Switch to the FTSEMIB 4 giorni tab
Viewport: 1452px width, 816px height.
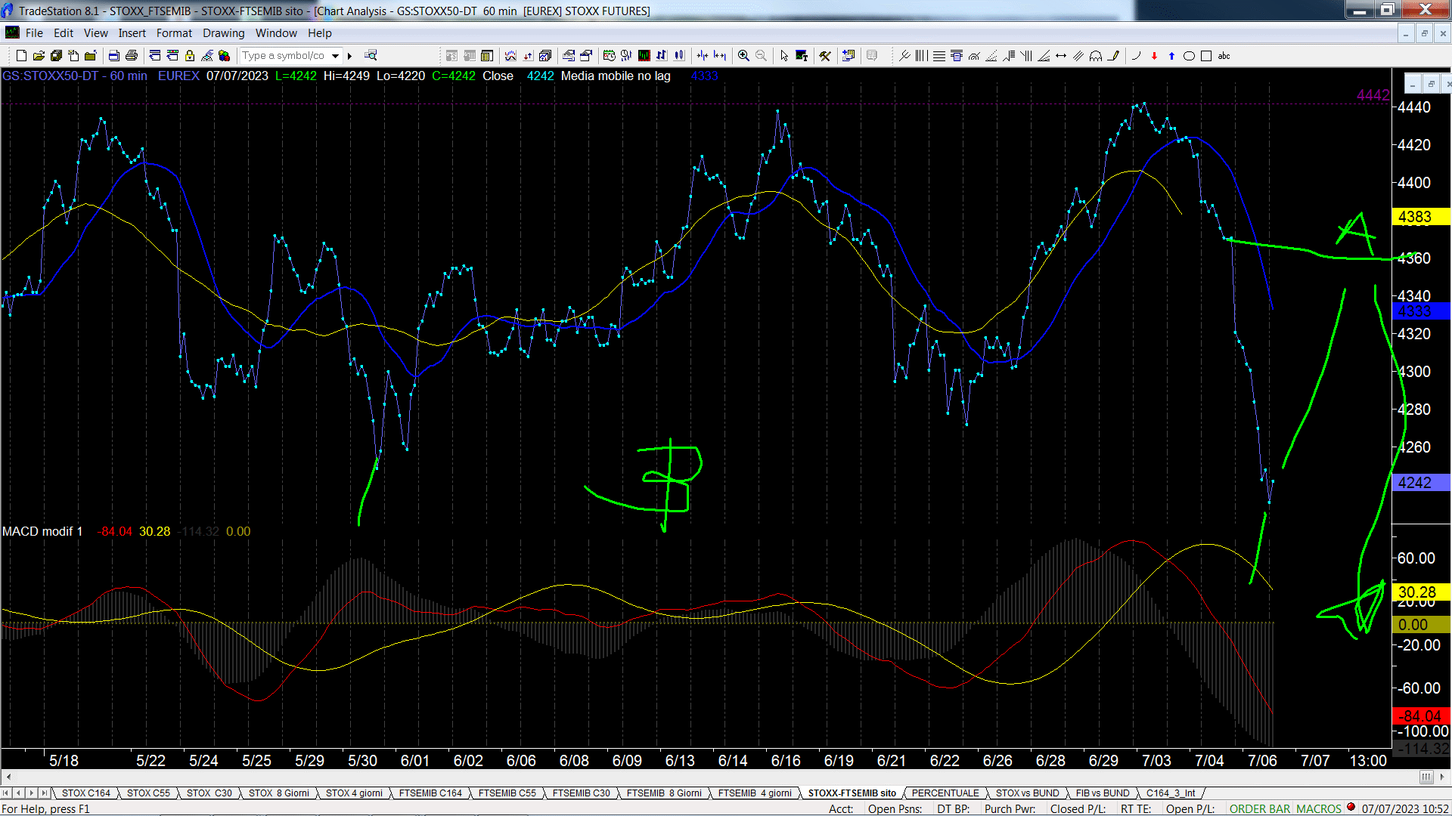click(x=754, y=793)
